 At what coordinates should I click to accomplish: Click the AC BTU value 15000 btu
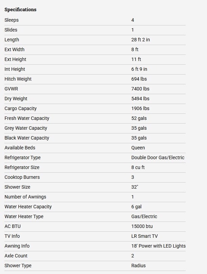coord(142,226)
